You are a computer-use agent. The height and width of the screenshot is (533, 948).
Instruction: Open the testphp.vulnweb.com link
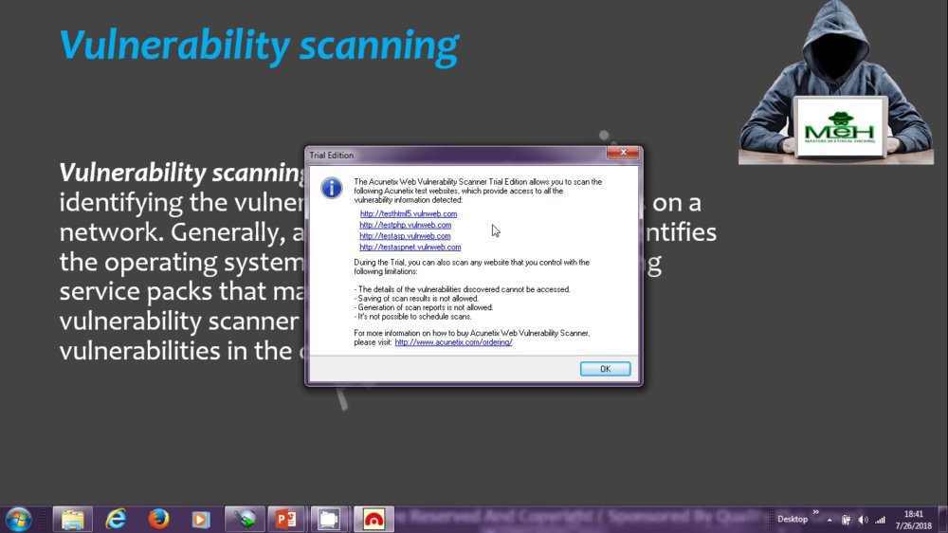[x=405, y=225]
